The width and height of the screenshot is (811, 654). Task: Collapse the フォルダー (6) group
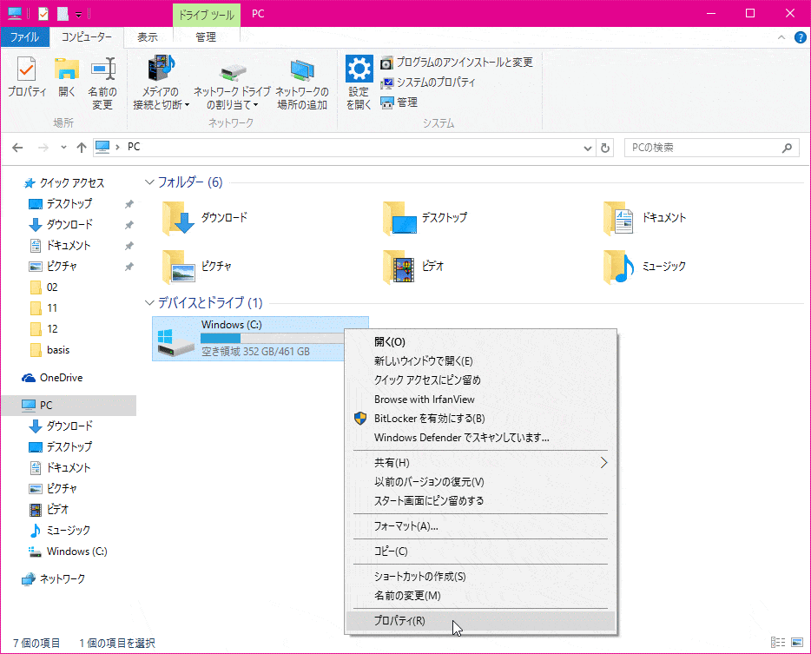click(x=149, y=182)
